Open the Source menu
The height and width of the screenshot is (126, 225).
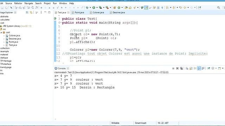tap(9, 3)
